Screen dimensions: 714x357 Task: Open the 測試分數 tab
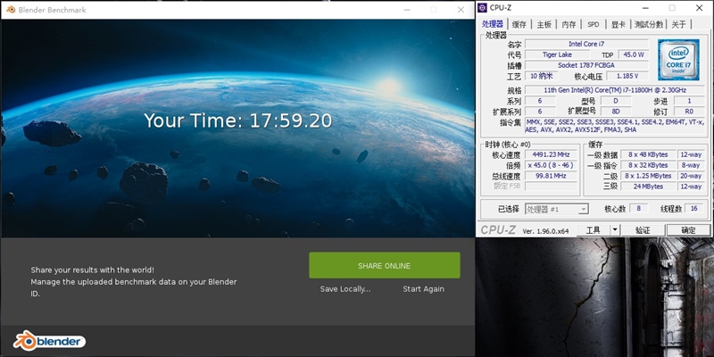pyautogui.click(x=649, y=25)
